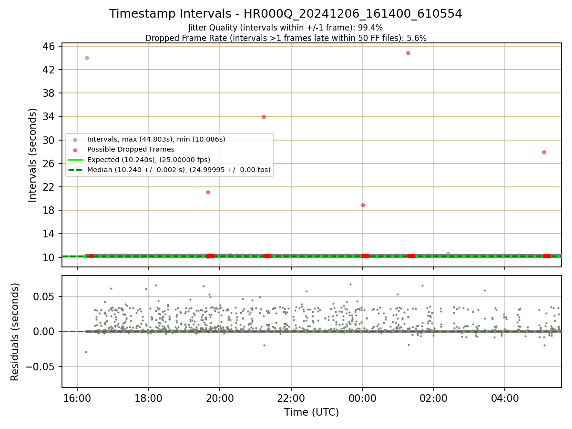Click legend entry starting 'Median (10.240 +/- 0.002 s)'

tap(179, 169)
